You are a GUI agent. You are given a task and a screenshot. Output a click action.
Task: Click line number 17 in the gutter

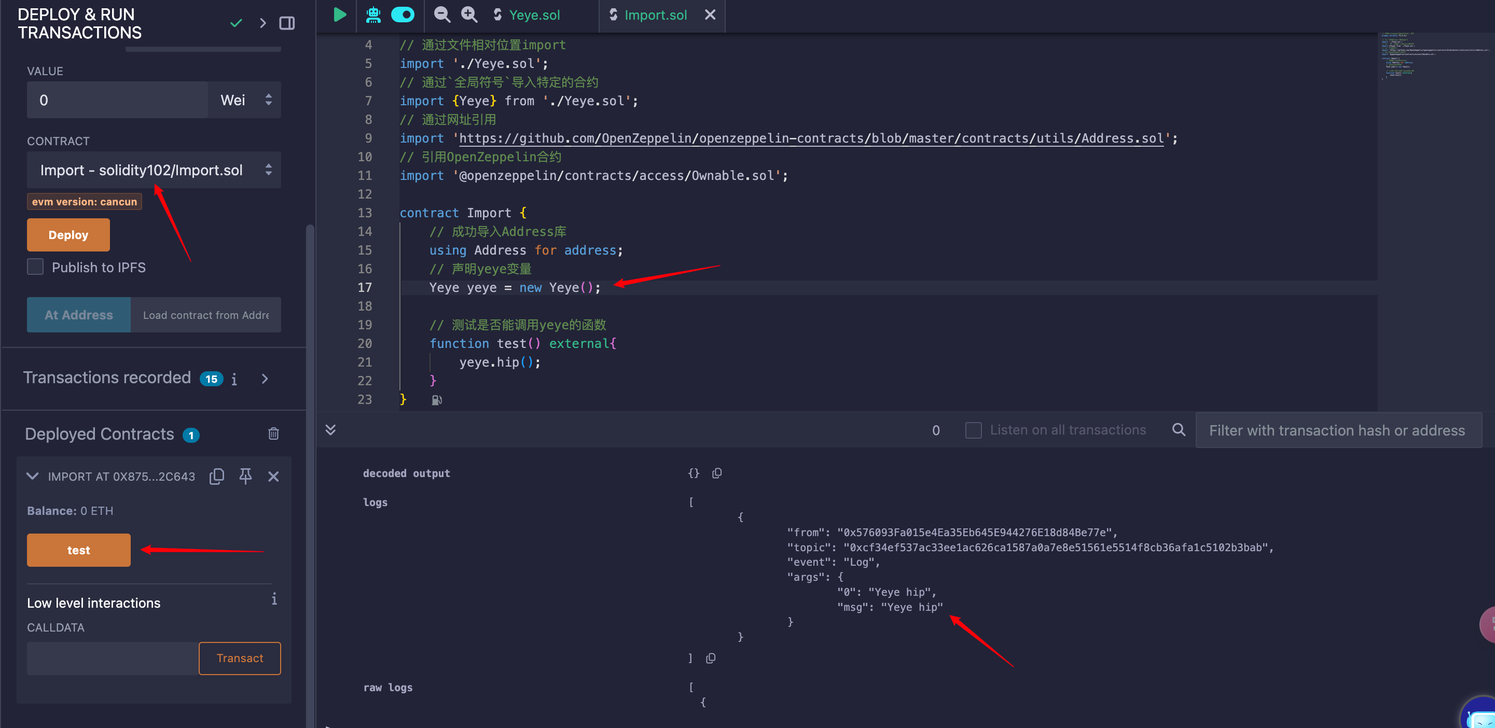[365, 287]
